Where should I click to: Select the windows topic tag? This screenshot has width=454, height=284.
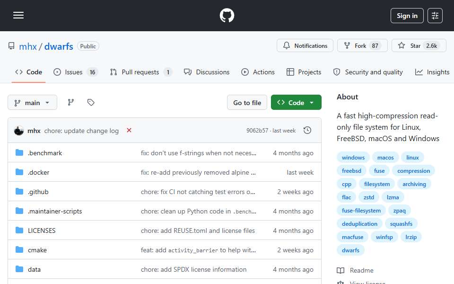tap(353, 157)
